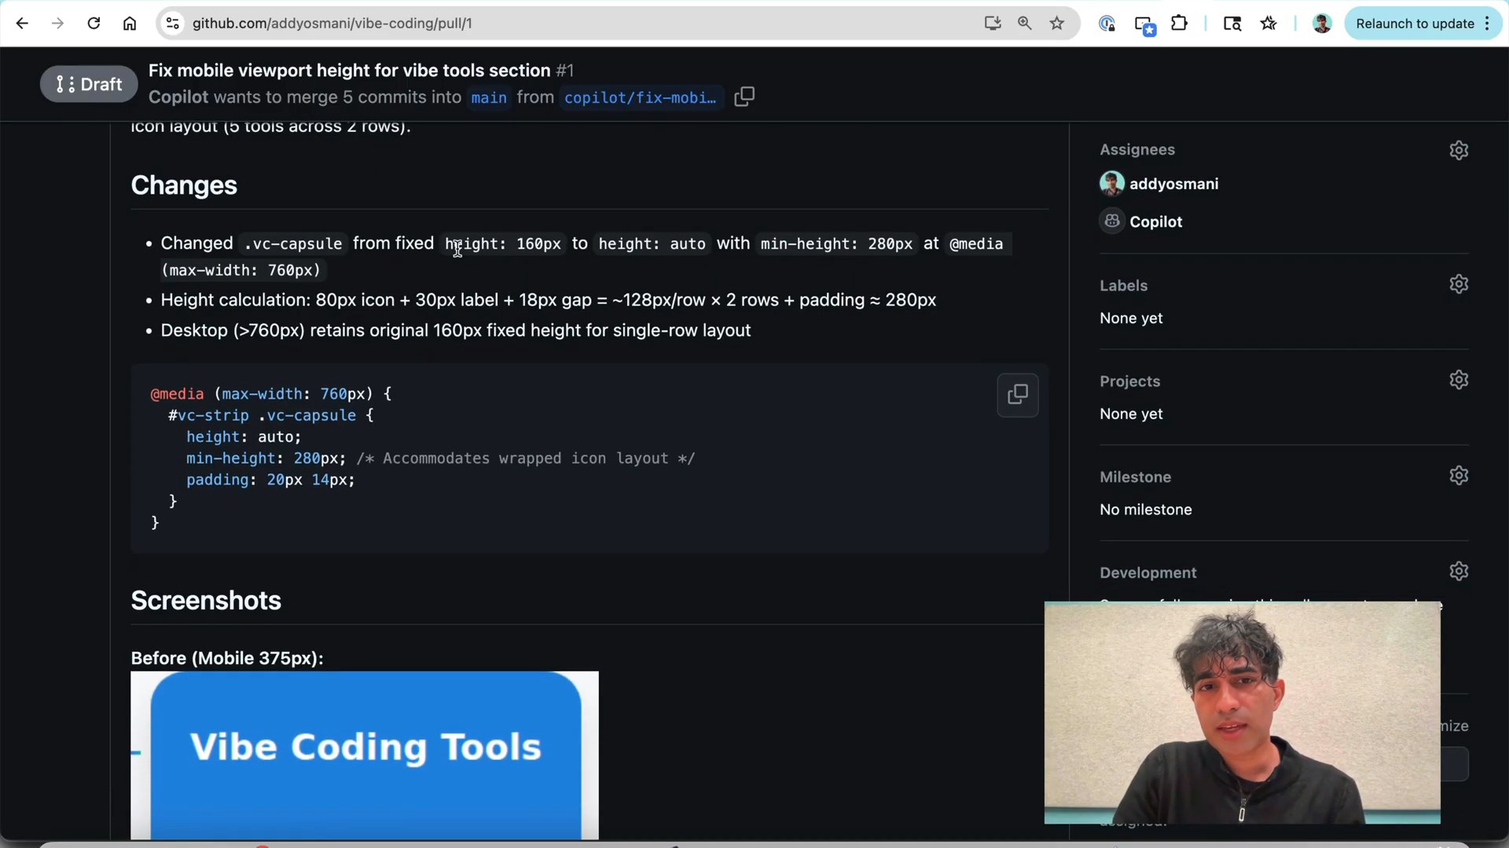
Task: Click the No milestone text
Action: [1146, 510]
